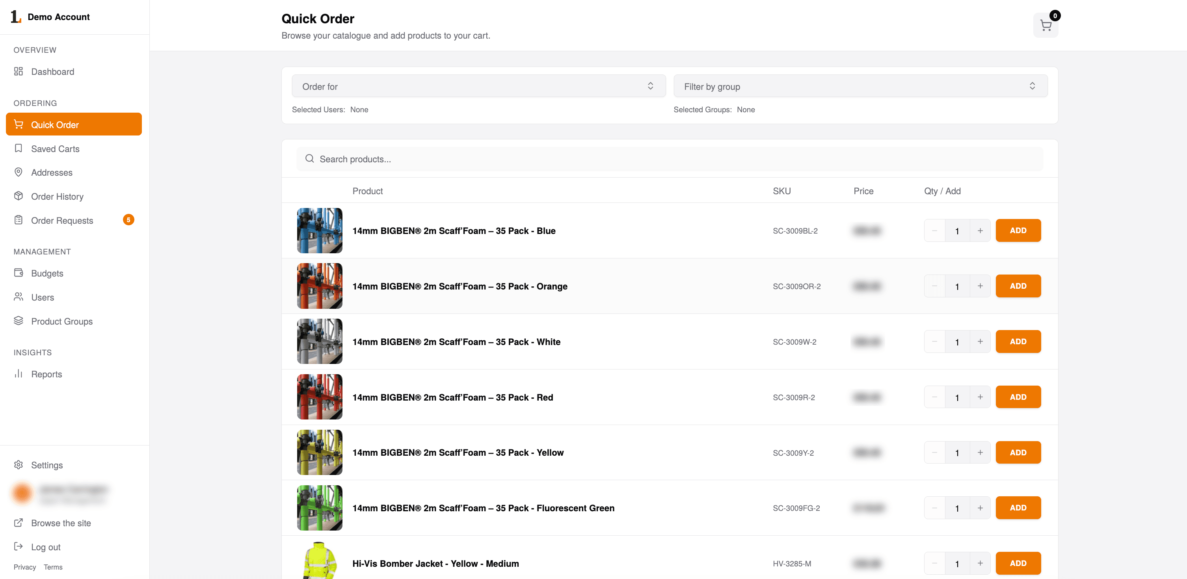Click the quantity field in the Red row
Image resolution: width=1187 pixels, height=579 pixels.
(x=957, y=397)
